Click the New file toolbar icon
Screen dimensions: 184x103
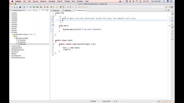[11, 7]
